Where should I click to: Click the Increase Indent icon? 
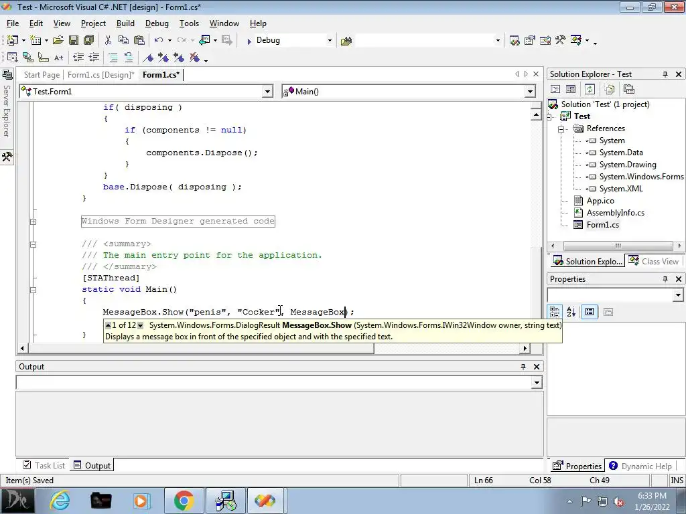click(94, 58)
